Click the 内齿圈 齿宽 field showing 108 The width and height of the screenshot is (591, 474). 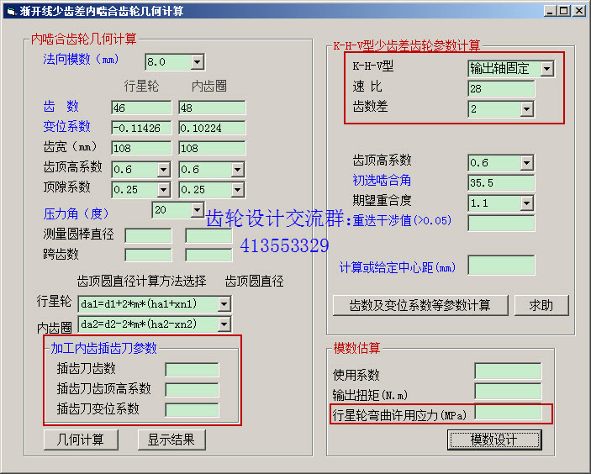[212, 148]
